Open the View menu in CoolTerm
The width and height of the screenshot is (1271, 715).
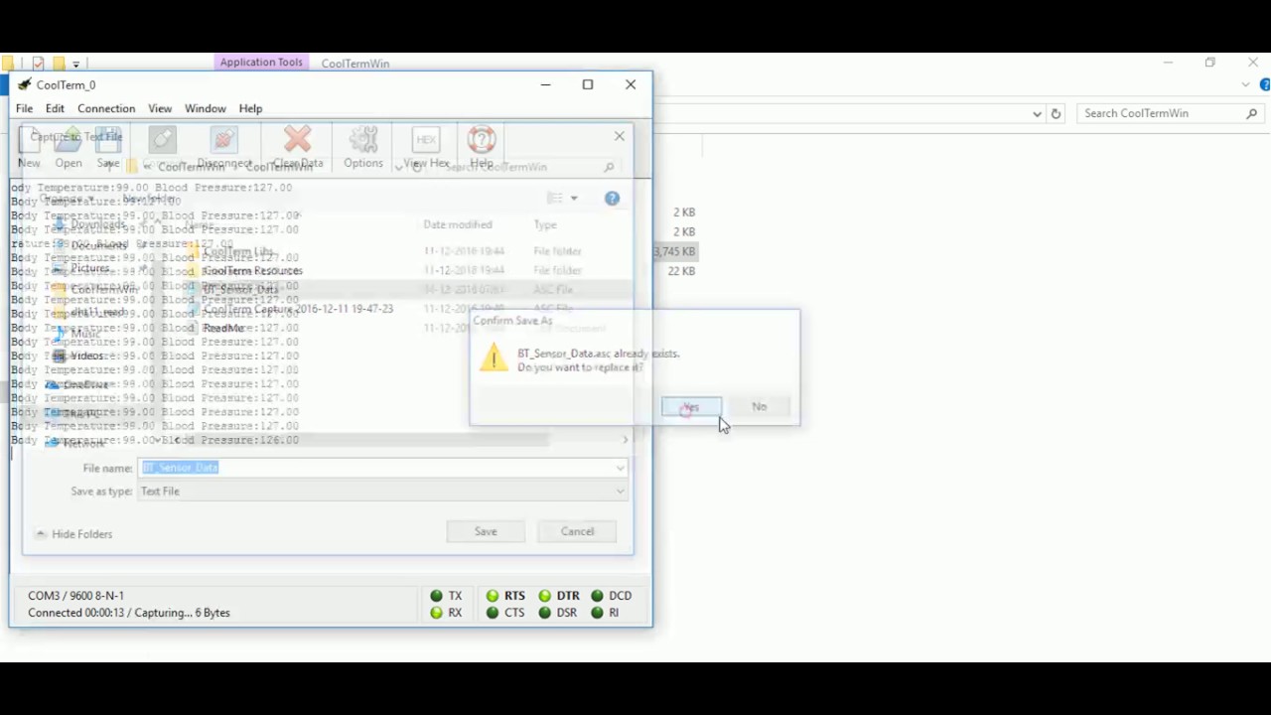(160, 108)
